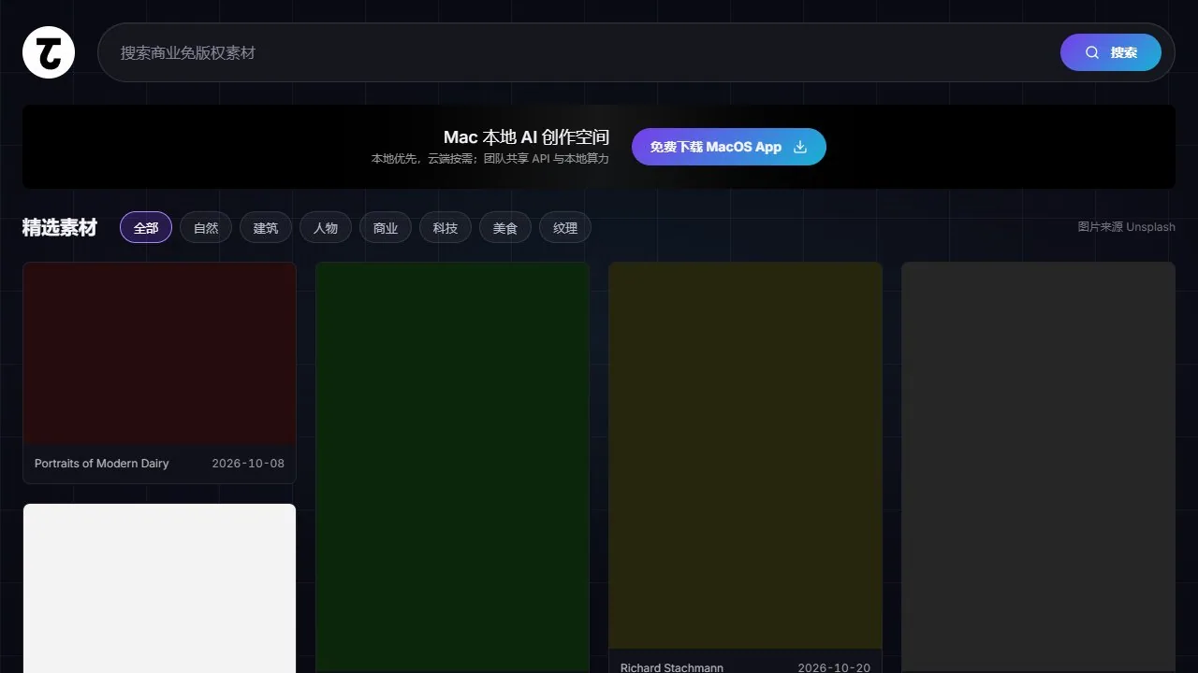Click the magnifier icon in the 搜索 button

pos(1091,52)
